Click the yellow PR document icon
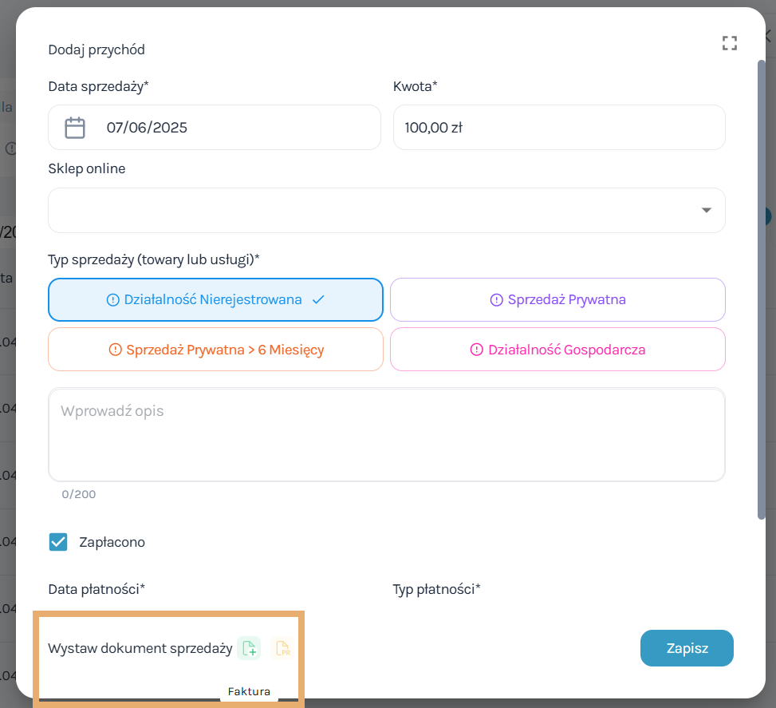 point(282,648)
